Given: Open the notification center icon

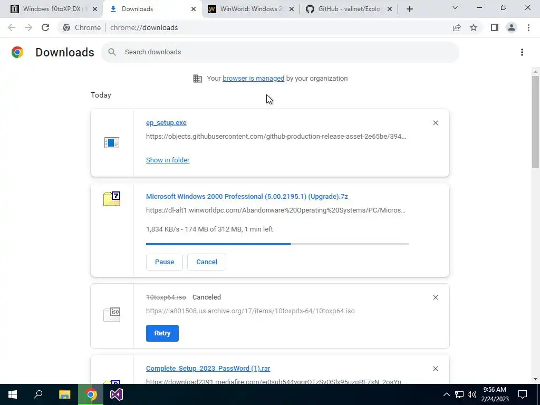Looking at the screenshot, I should pyautogui.click(x=523, y=394).
